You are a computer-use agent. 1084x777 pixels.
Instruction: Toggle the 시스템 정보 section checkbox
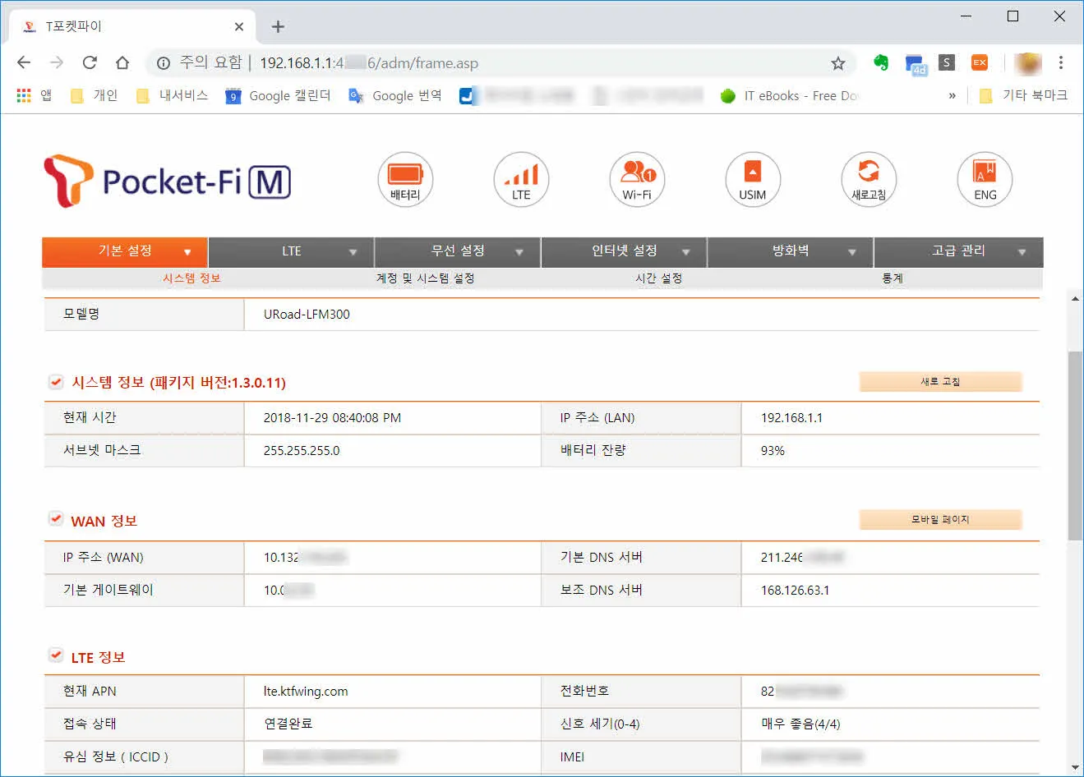[x=56, y=382]
